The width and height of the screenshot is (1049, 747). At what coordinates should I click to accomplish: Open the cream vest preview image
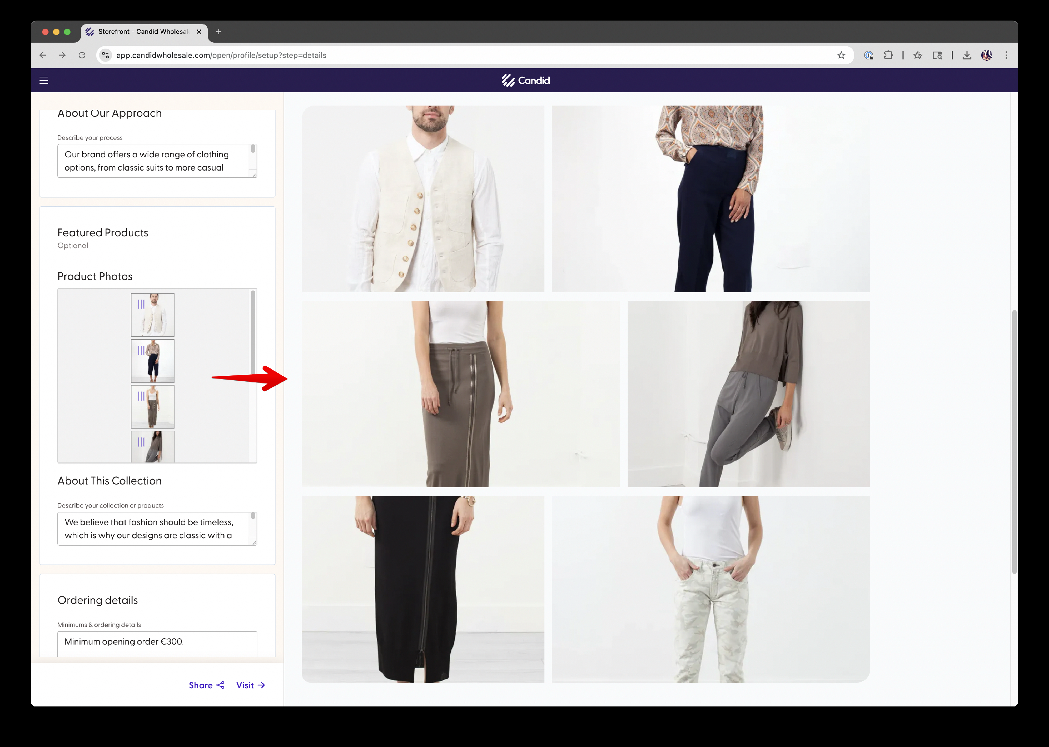[x=423, y=199]
